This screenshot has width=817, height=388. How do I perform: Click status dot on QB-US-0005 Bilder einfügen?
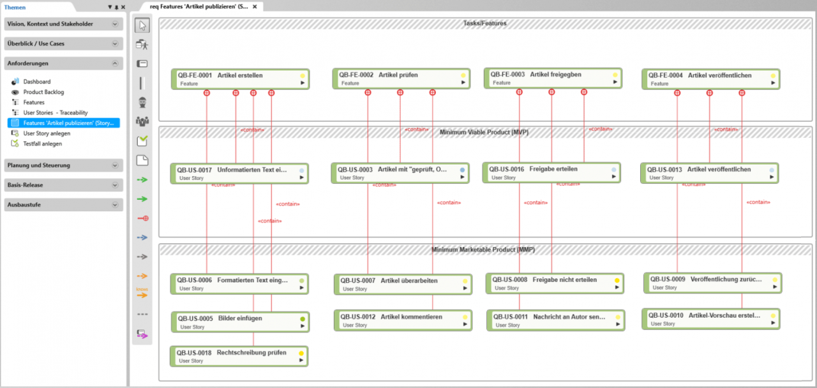303,318
